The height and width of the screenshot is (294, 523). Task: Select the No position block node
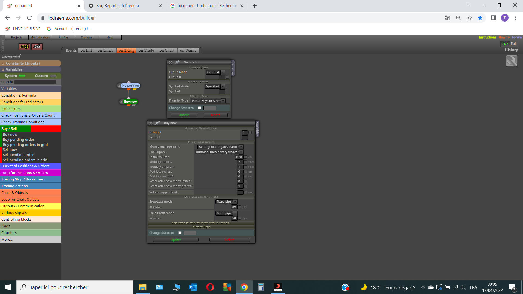(x=130, y=85)
